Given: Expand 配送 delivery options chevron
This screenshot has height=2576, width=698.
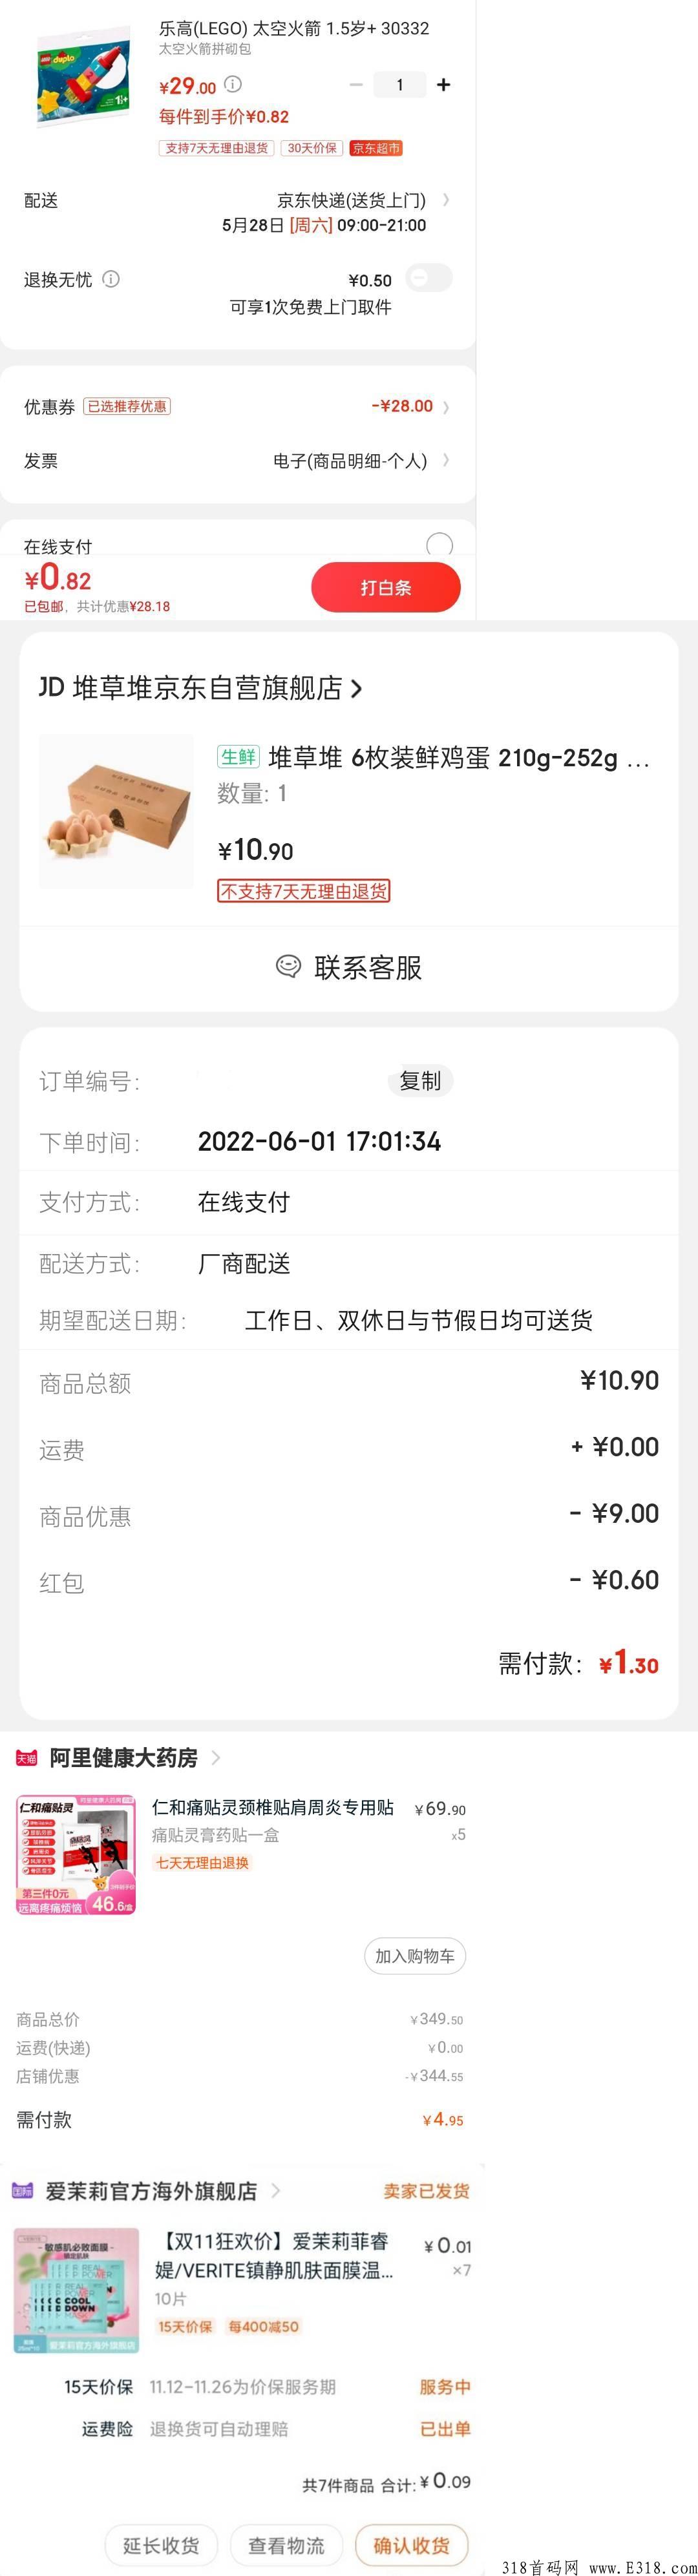Looking at the screenshot, I should [446, 200].
